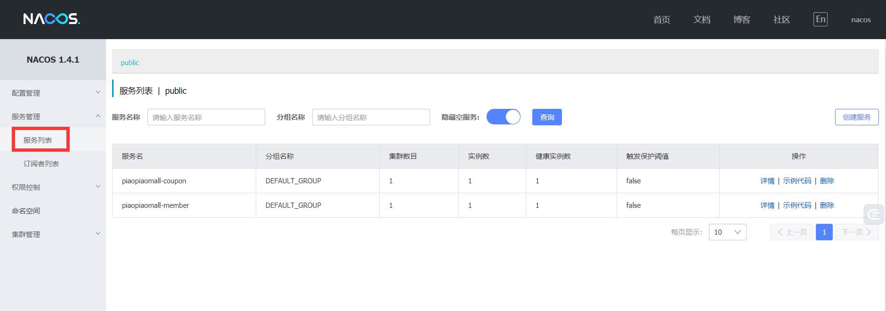The image size is (886, 311).
Task: Click the 下一页 next page button
Action: [857, 232]
